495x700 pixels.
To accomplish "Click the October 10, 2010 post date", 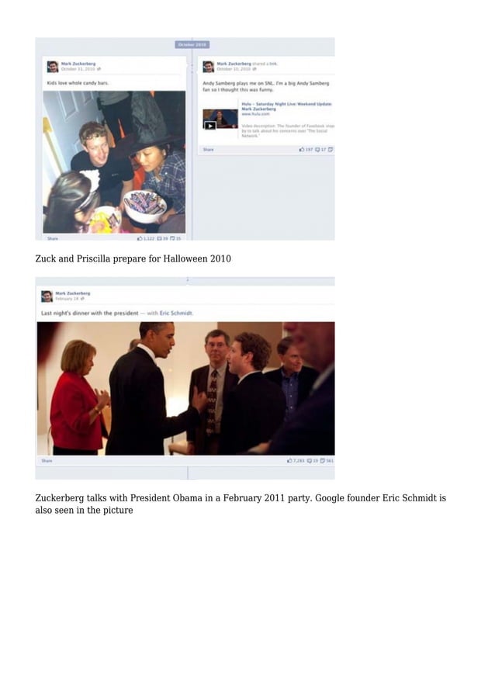I will pyautogui.click(x=234, y=69).
